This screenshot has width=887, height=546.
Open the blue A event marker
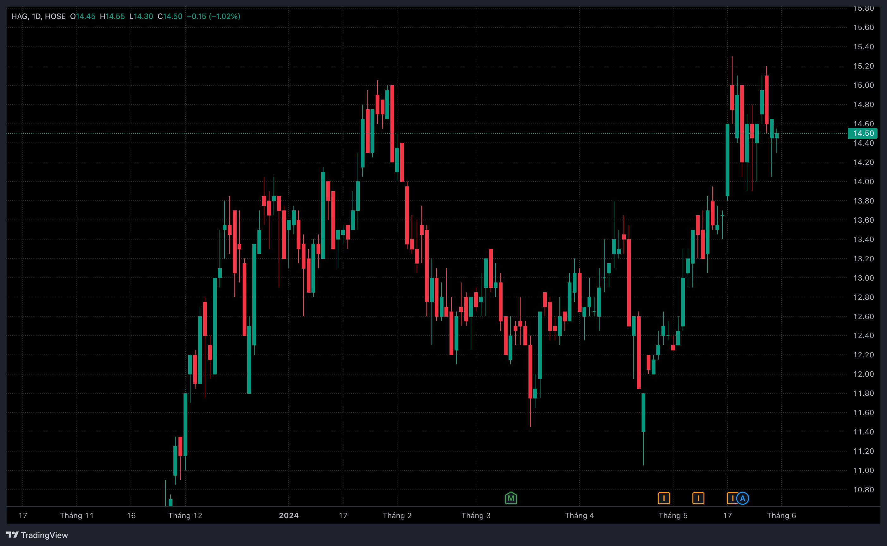click(x=743, y=498)
